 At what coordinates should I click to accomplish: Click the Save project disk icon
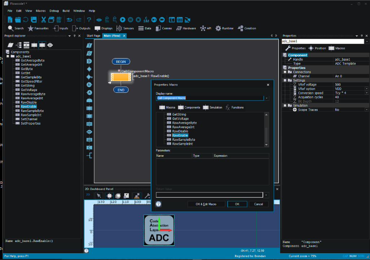point(34,19)
